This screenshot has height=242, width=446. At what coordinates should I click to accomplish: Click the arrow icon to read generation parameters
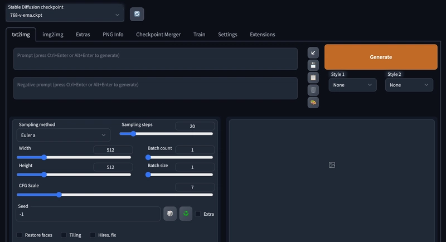pos(313,53)
